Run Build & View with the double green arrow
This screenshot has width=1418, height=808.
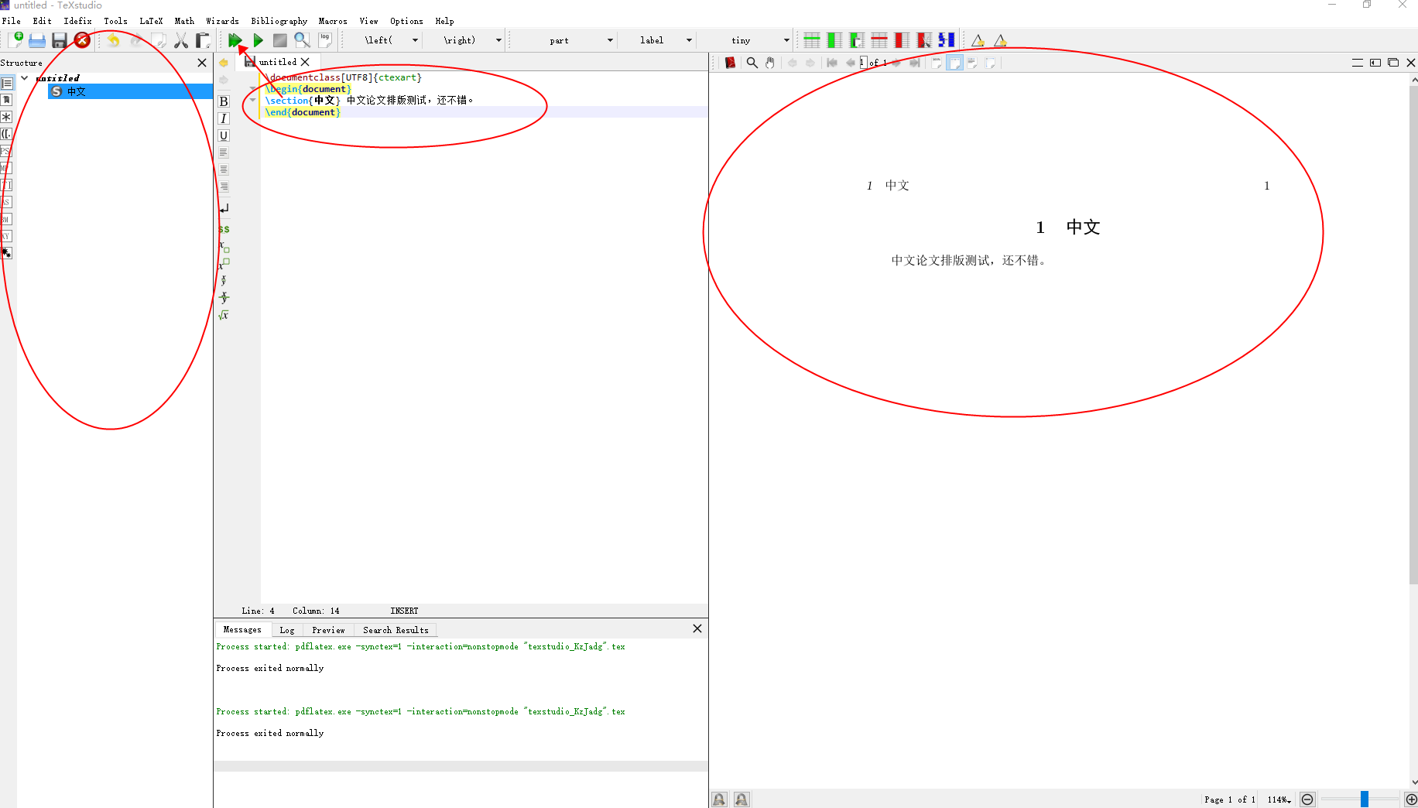tap(234, 39)
